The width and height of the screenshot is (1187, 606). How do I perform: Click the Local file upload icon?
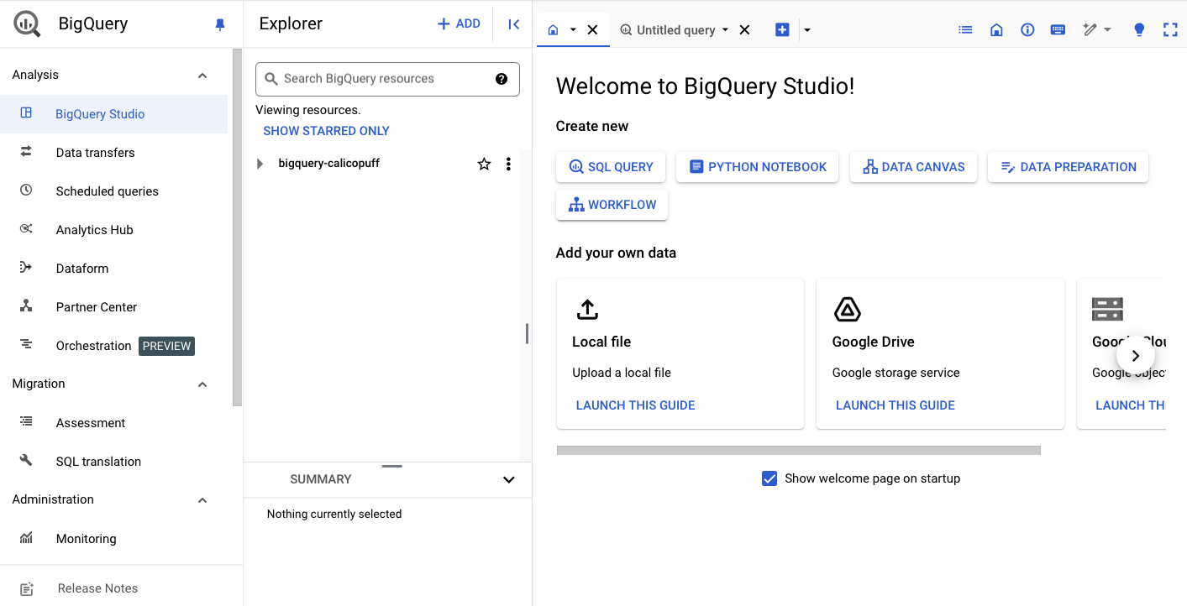pos(587,310)
